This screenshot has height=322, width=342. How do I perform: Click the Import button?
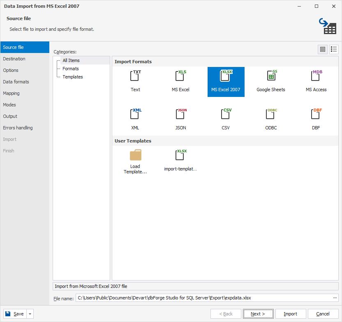pyautogui.click(x=291, y=314)
